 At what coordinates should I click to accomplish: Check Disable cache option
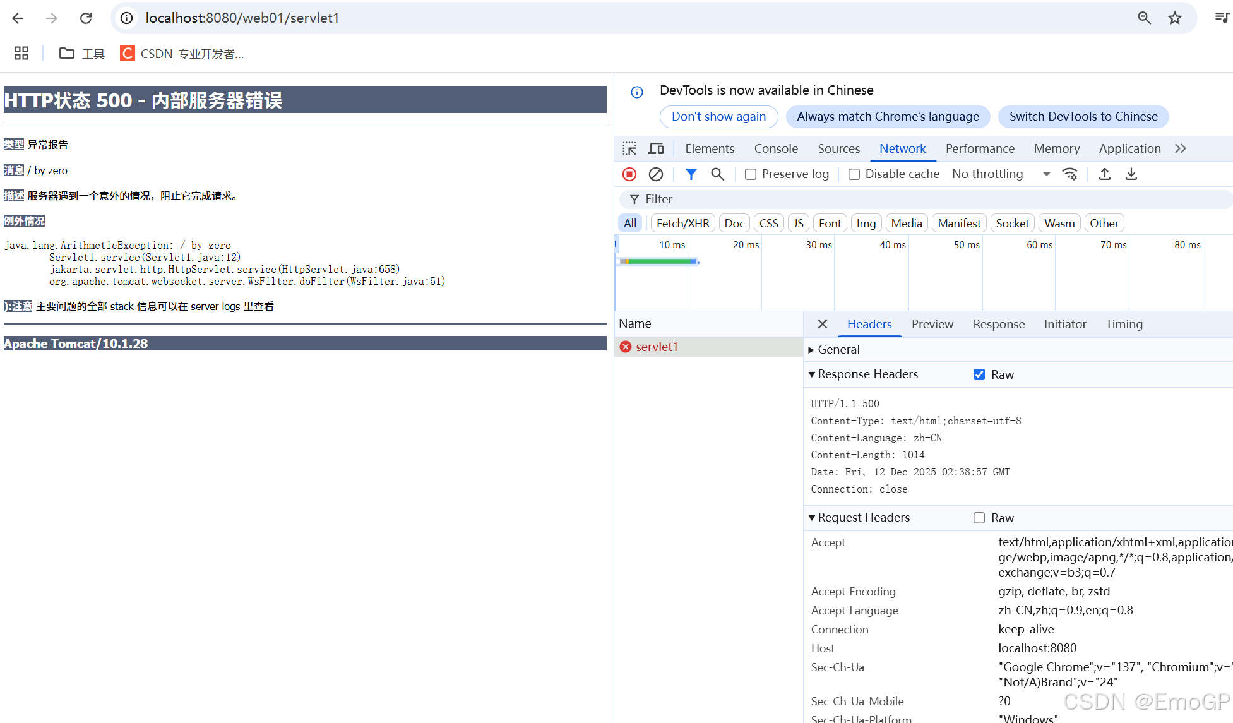(x=854, y=174)
